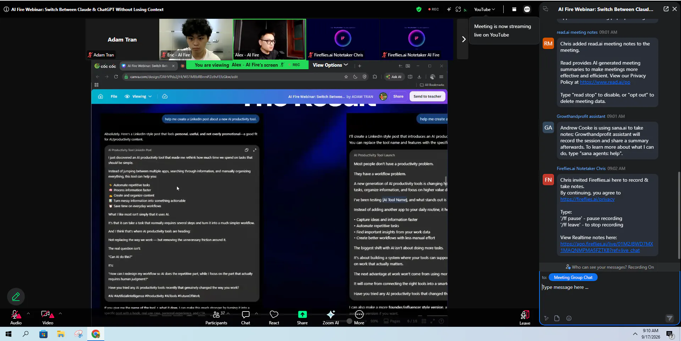Click Canva Share button in shared screen
681x341 pixels.
(398, 97)
